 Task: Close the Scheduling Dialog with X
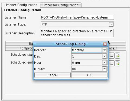[x=105, y=44]
